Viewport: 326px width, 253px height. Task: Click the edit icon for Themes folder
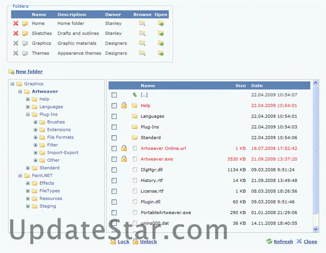25,53
